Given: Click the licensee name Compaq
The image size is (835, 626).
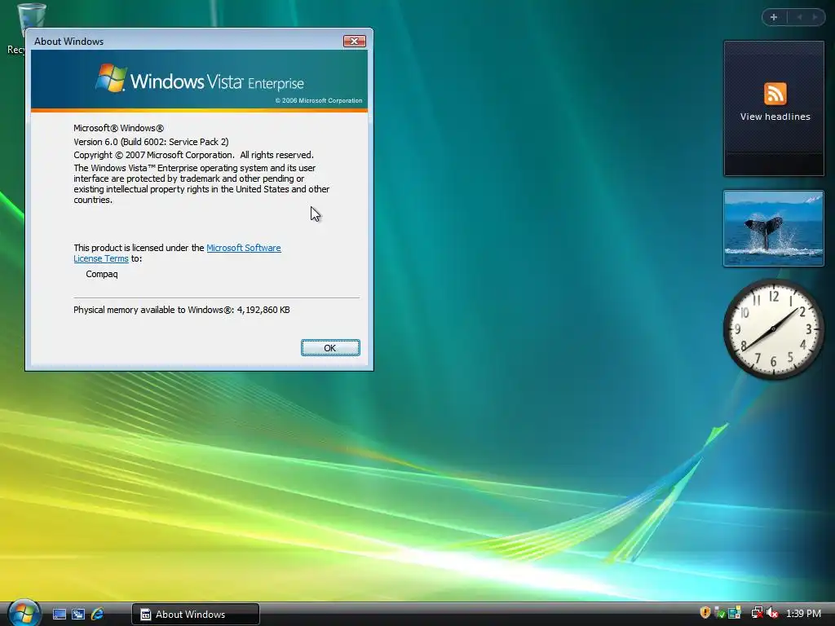Looking at the screenshot, I should pyautogui.click(x=102, y=274).
